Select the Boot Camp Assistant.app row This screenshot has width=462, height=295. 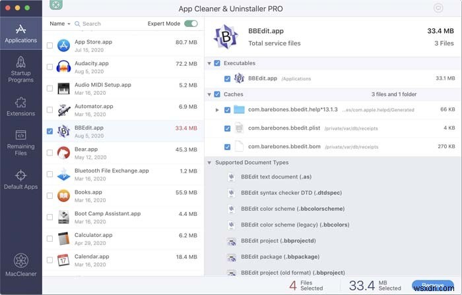click(123, 217)
